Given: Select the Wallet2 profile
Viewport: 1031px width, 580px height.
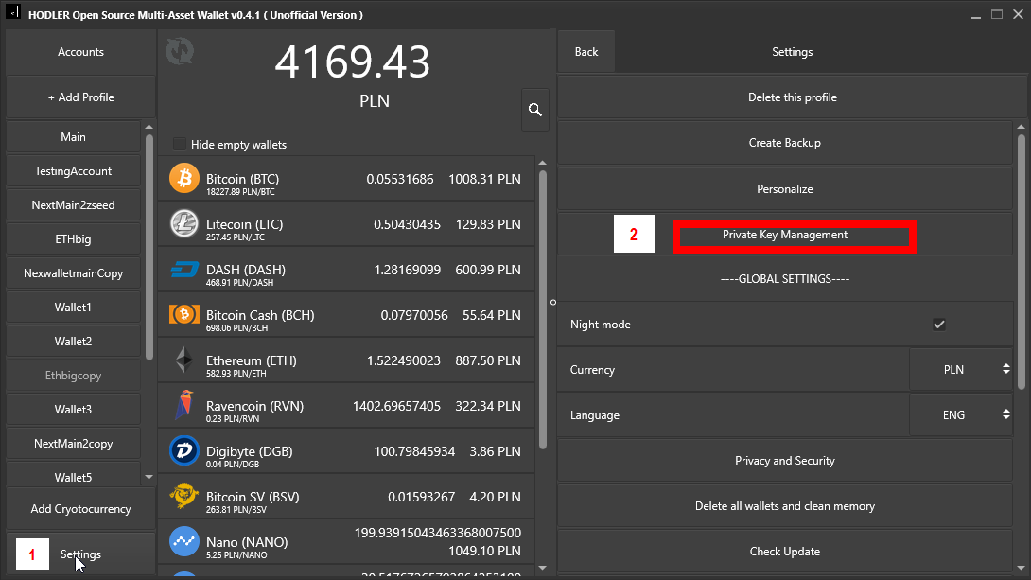Looking at the screenshot, I should [73, 342].
